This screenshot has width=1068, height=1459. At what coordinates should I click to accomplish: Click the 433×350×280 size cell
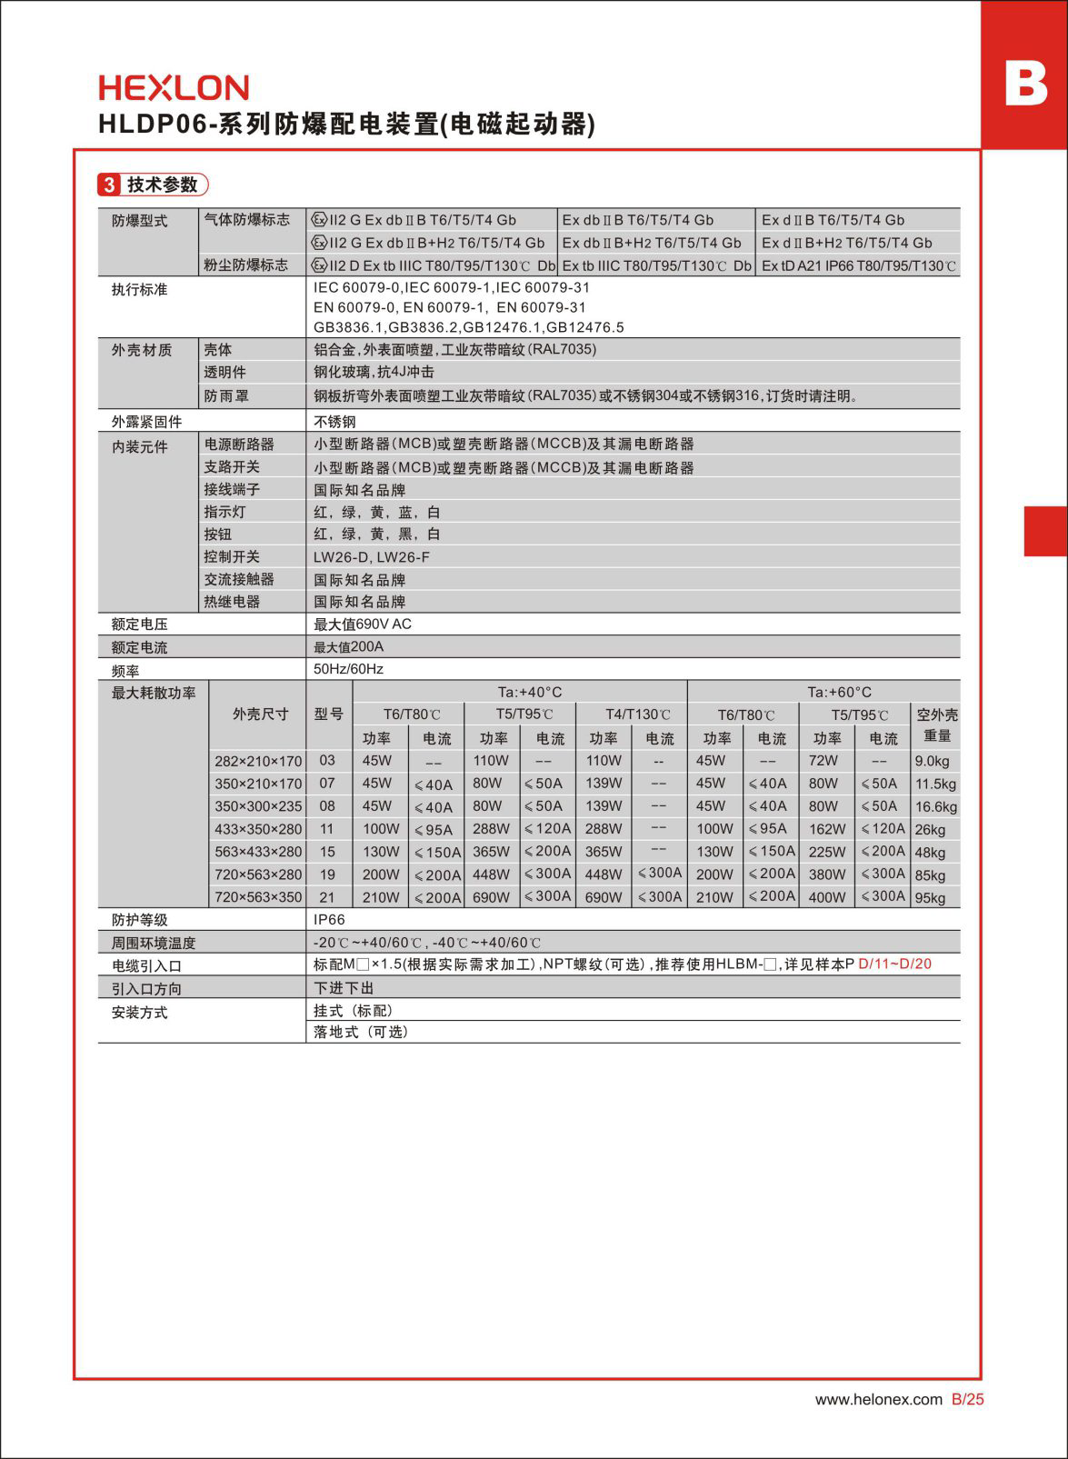pyautogui.click(x=258, y=829)
